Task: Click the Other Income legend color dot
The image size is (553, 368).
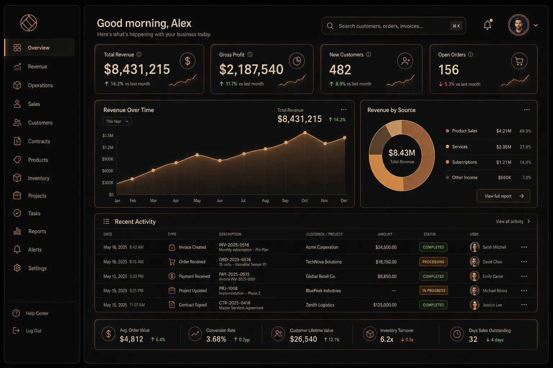Action: [448, 178]
